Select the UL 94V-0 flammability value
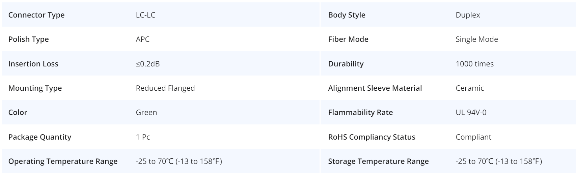 pos(471,112)
